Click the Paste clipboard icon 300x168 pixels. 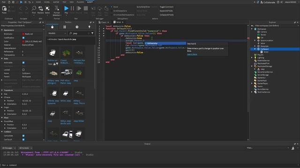tap(4, 8)
